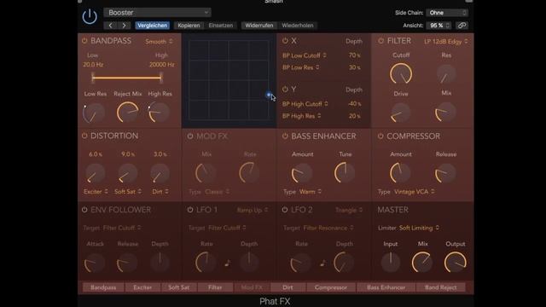
Task: Click the Filter Cutoff knob
Action: point(401,73)
